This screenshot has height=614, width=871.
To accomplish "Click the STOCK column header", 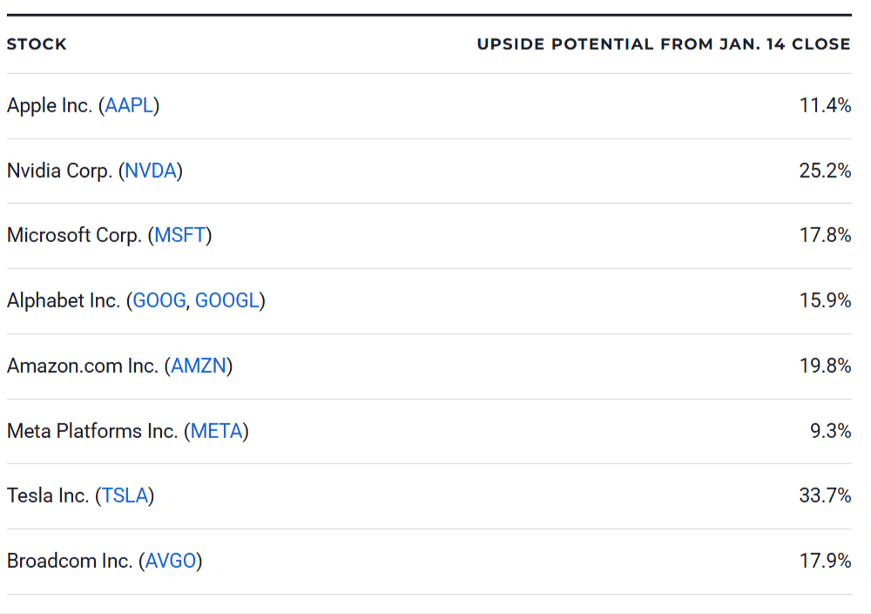I will click(37, 44).
